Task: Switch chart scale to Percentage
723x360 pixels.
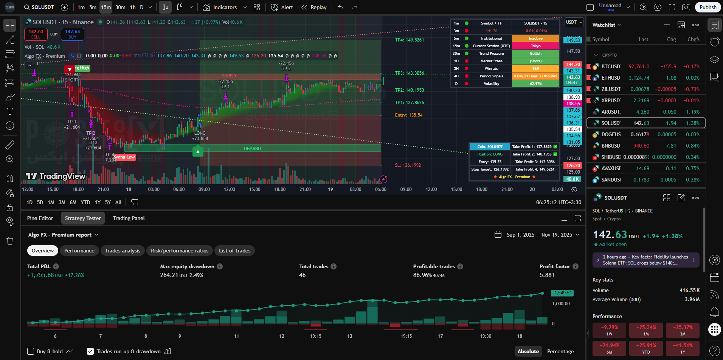Action: 560,351
